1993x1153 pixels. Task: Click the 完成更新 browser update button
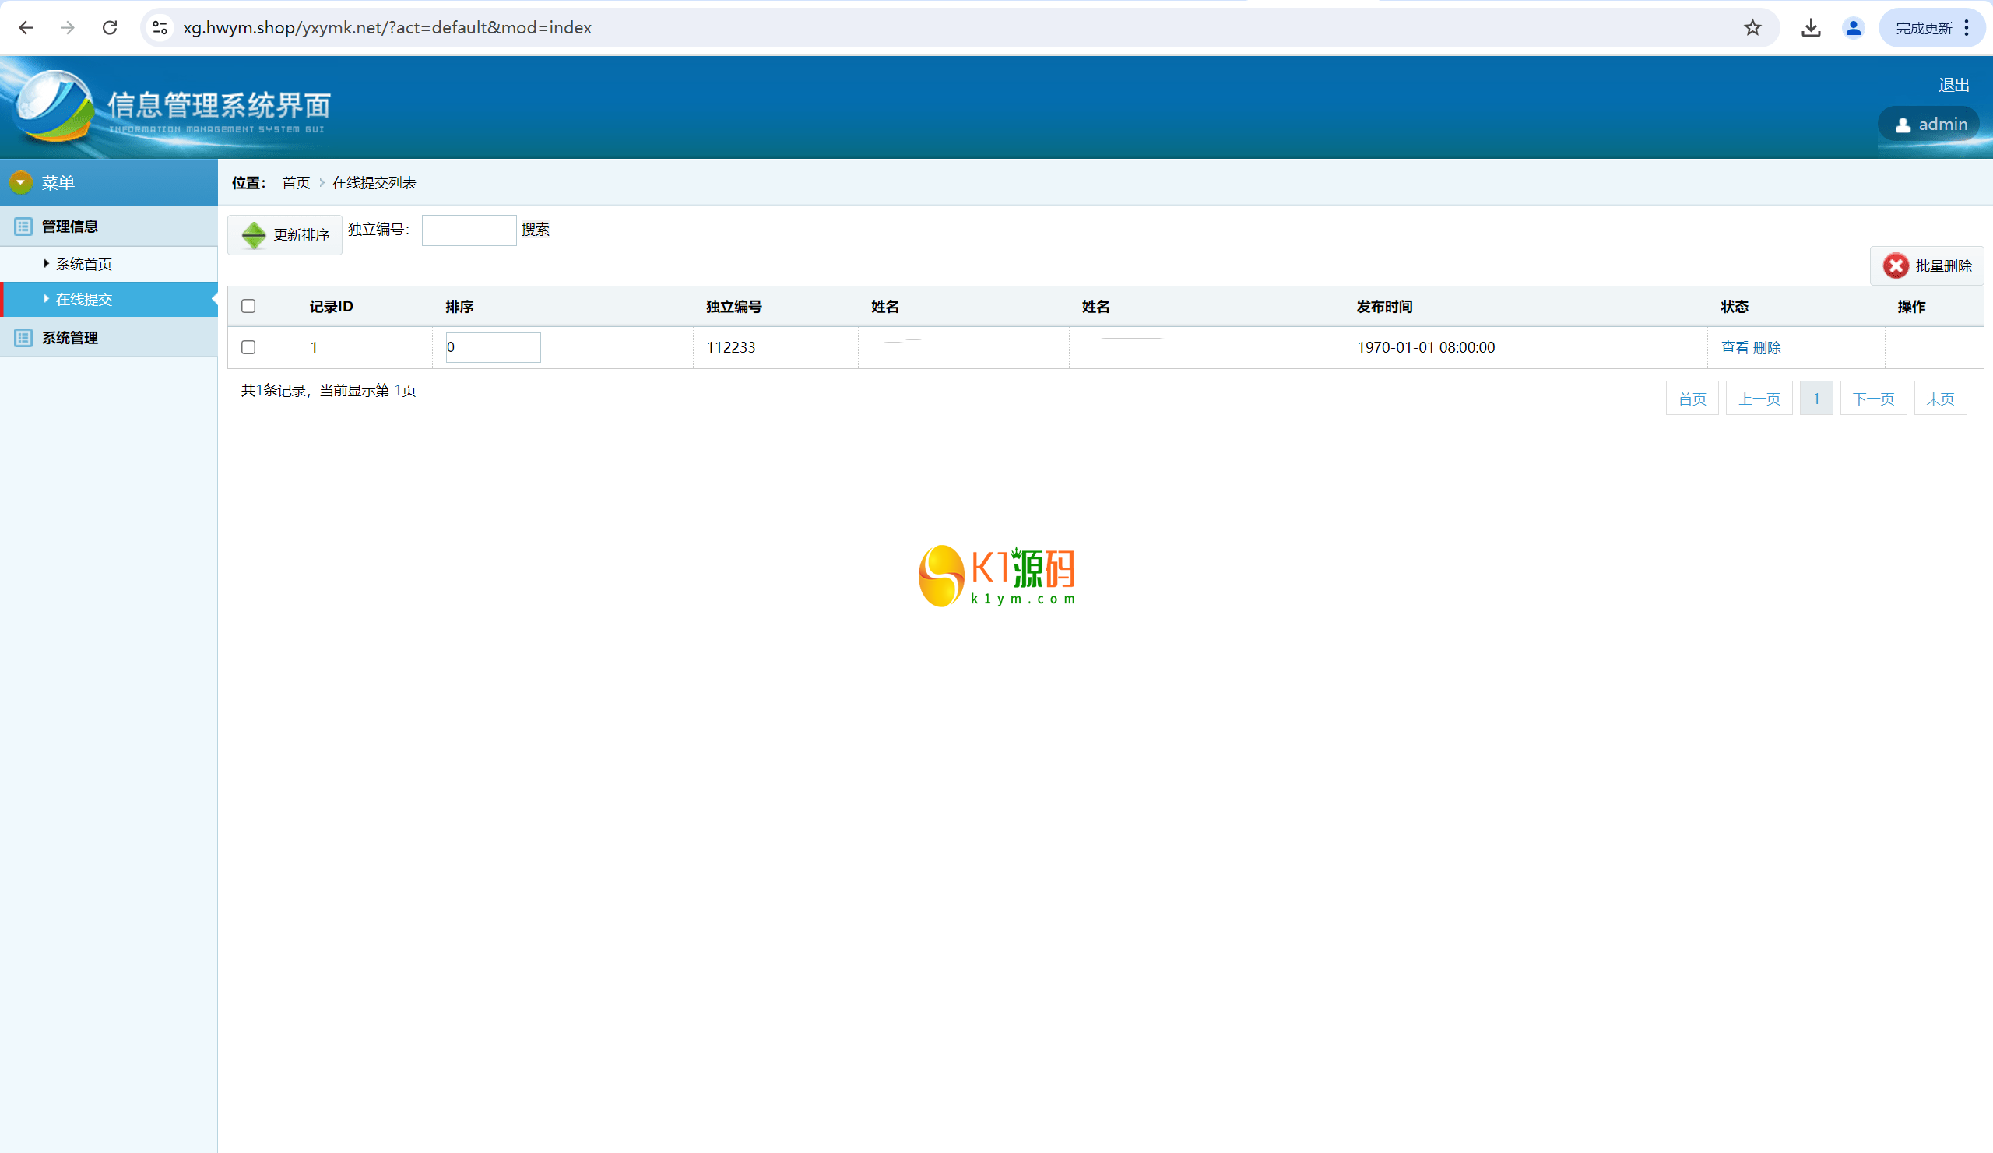[1924, 28]
